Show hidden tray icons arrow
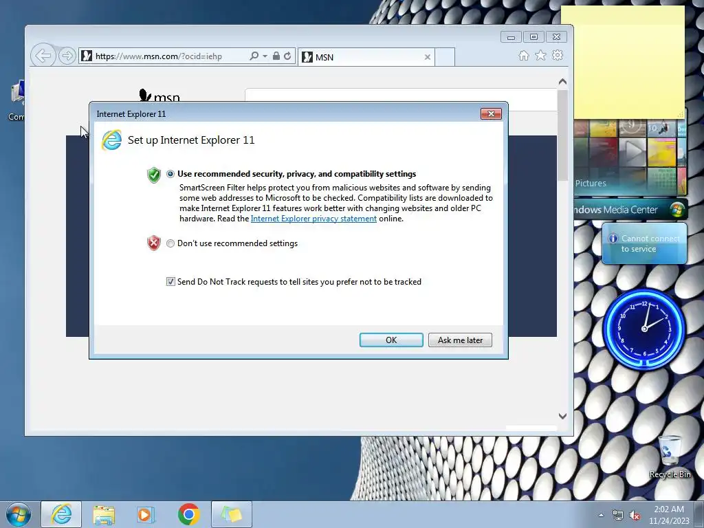704x528 pixels. pos(601,515)
